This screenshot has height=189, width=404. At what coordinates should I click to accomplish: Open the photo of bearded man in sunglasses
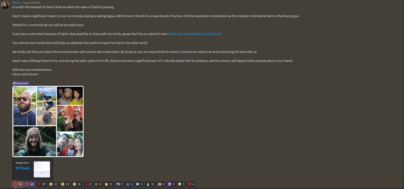pyautogui.click(x=25, y=106)
